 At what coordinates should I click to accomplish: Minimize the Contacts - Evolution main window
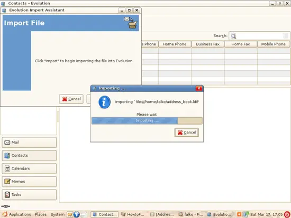(272, 4)
